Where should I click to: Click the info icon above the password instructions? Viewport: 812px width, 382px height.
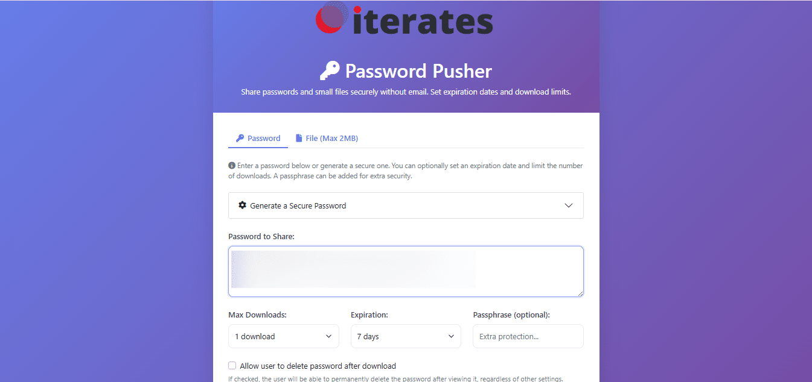tap(231, 165)
